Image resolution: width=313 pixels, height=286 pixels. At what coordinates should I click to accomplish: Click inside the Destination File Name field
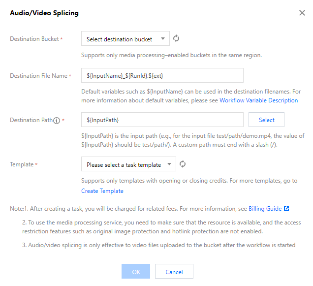[x=162, y=75]
